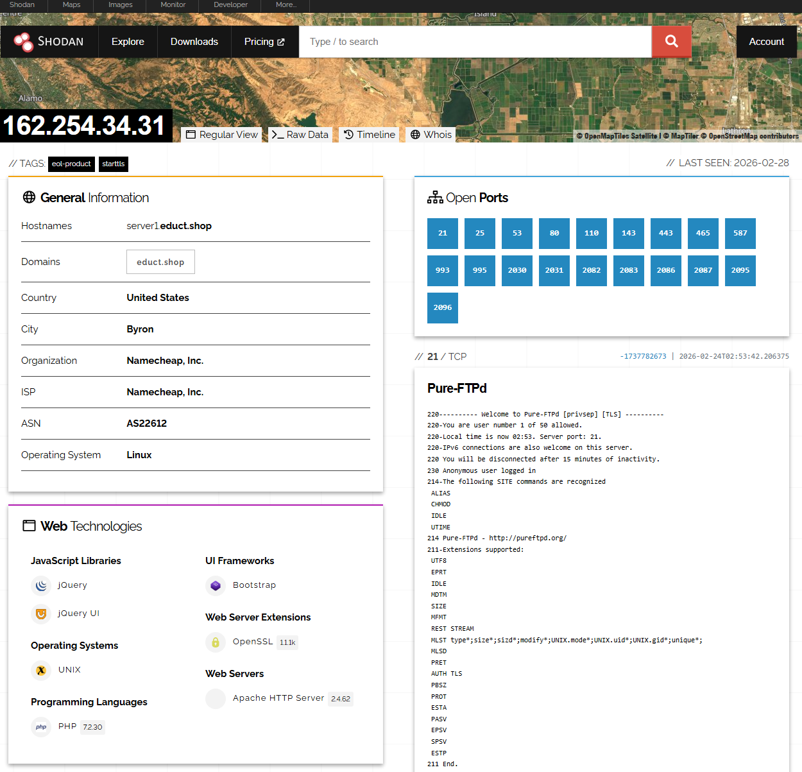Switch to the Timeline view tab
This screenshot has height=772, width=802.
click(x=368, y=135)
